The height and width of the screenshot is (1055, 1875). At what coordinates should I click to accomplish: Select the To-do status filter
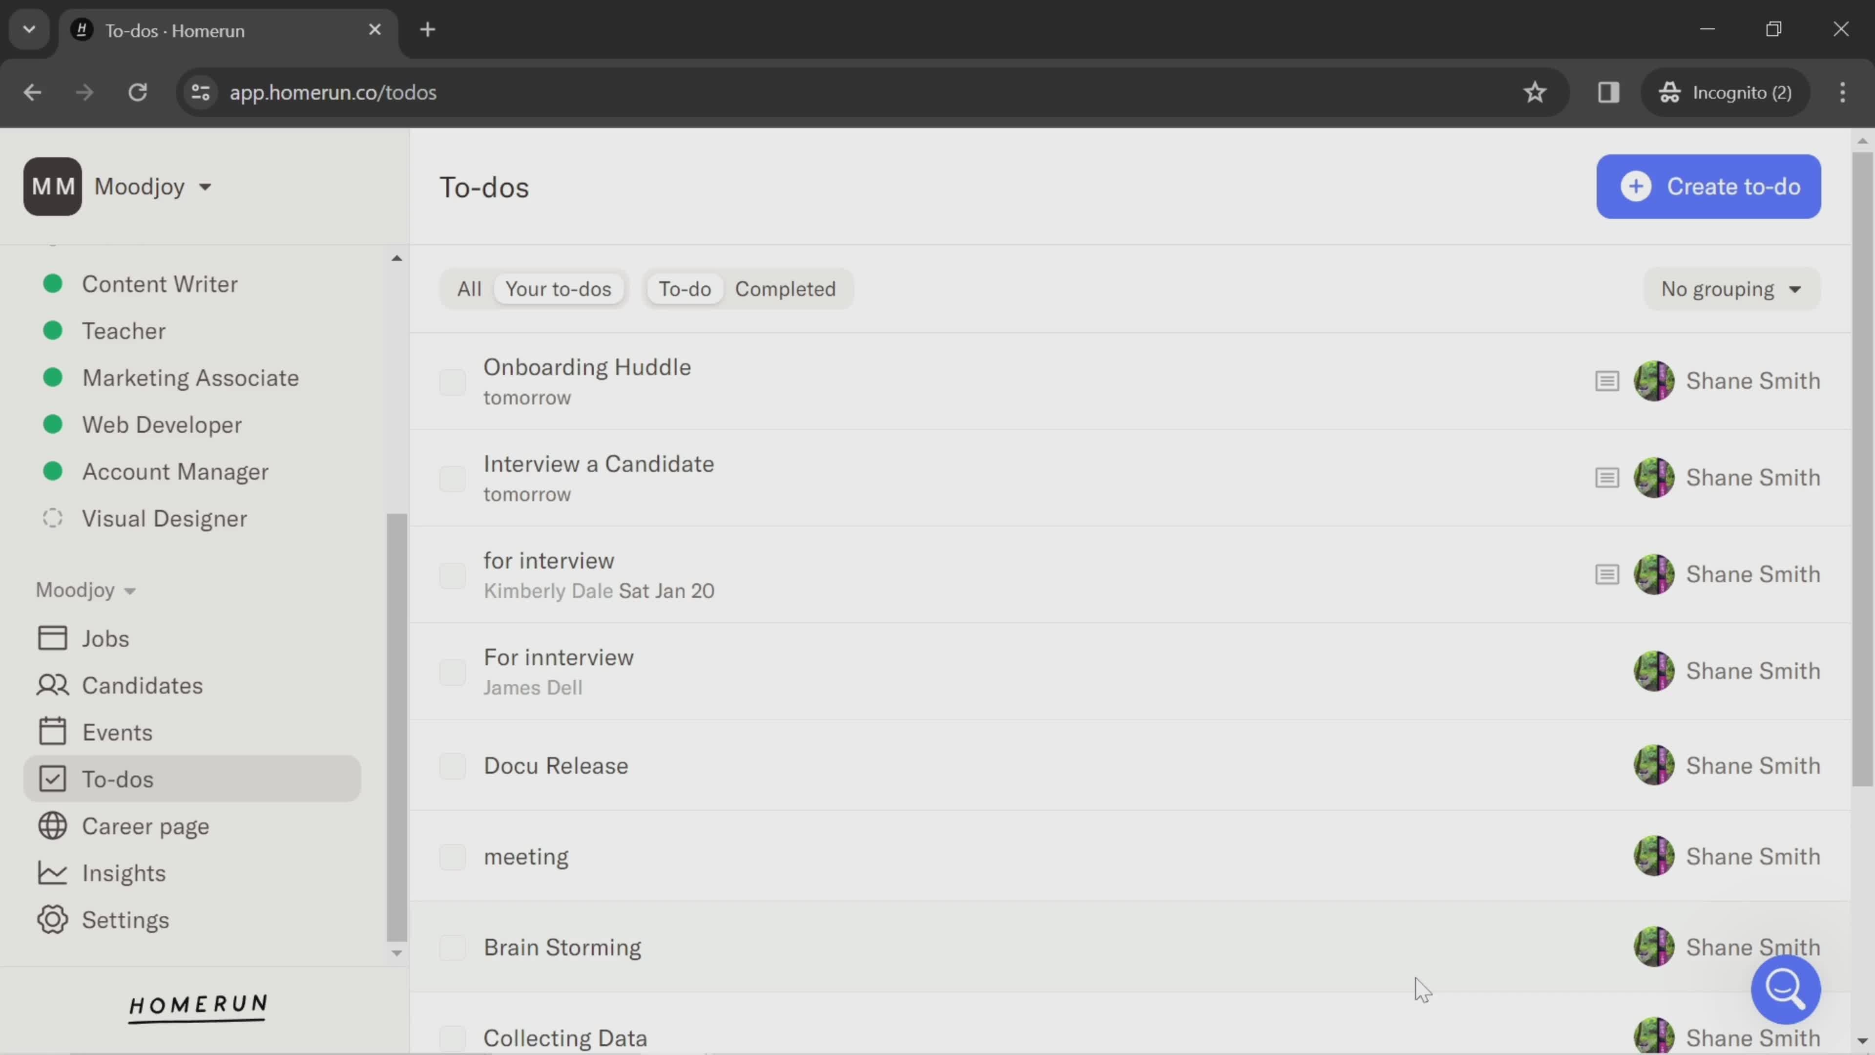pyautogui.click(x=684, y=289)
